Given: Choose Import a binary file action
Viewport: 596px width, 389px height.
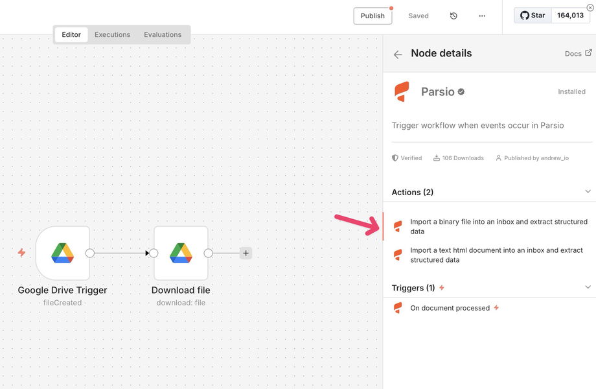Looking at the screenshot, I should tap(498, 226).
